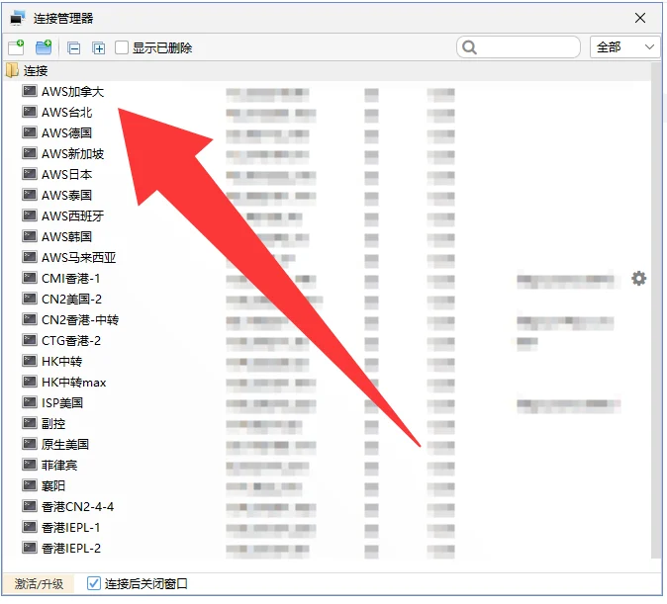The width and height of the screenshot is (667, 604).
Task: Click the terminal icon beside 菲律宾
Action: coord(30,465)
